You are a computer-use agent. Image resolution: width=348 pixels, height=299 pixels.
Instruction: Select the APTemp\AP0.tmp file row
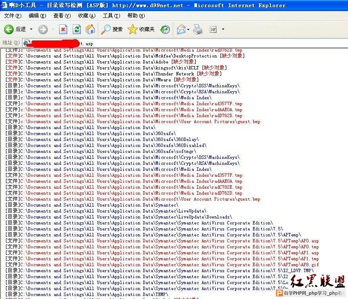(x=162, y=247)
